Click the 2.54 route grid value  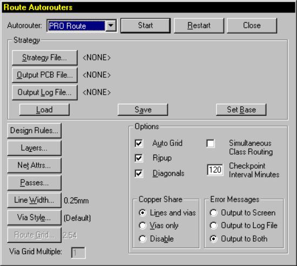(x=70, y=236)
